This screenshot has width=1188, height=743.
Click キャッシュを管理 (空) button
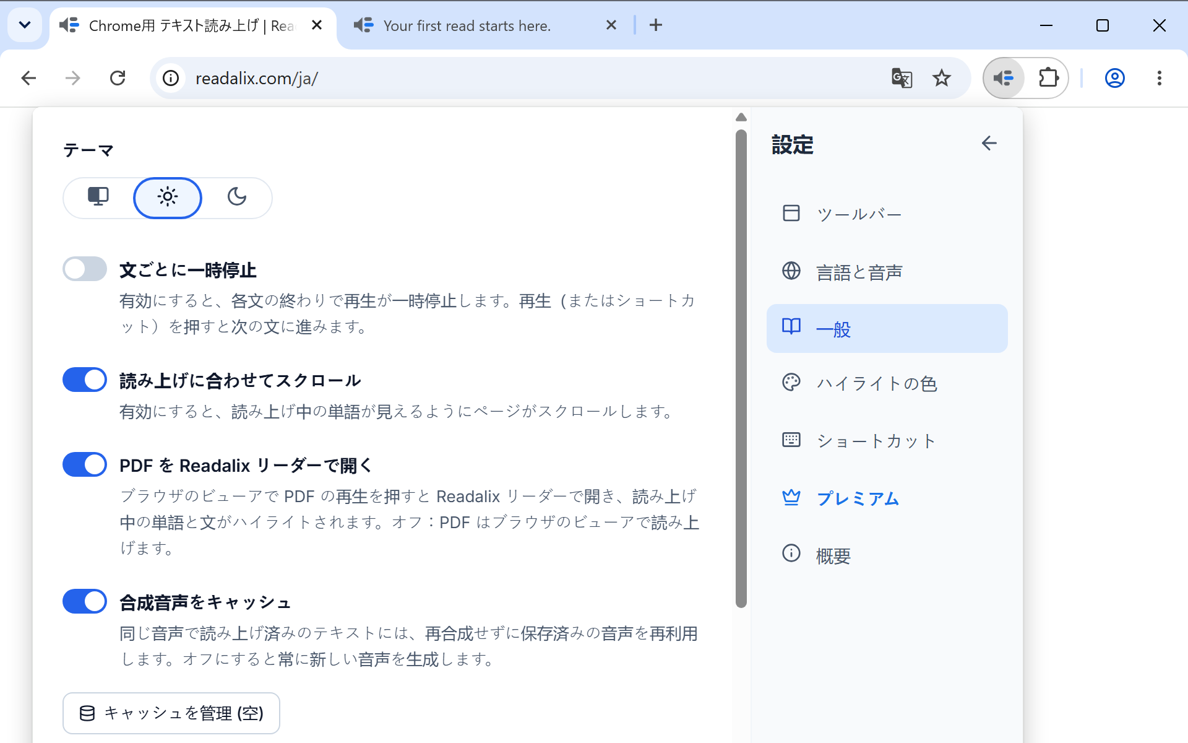(171, 713)
